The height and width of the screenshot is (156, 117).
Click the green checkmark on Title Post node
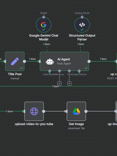22,68
